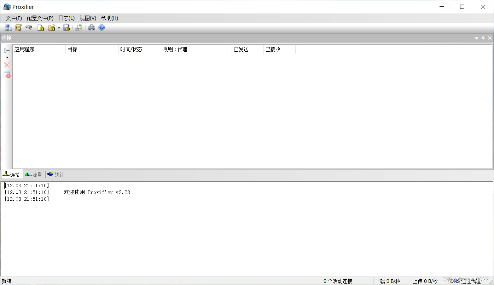Sort by 目标 column header

(92, 49)
